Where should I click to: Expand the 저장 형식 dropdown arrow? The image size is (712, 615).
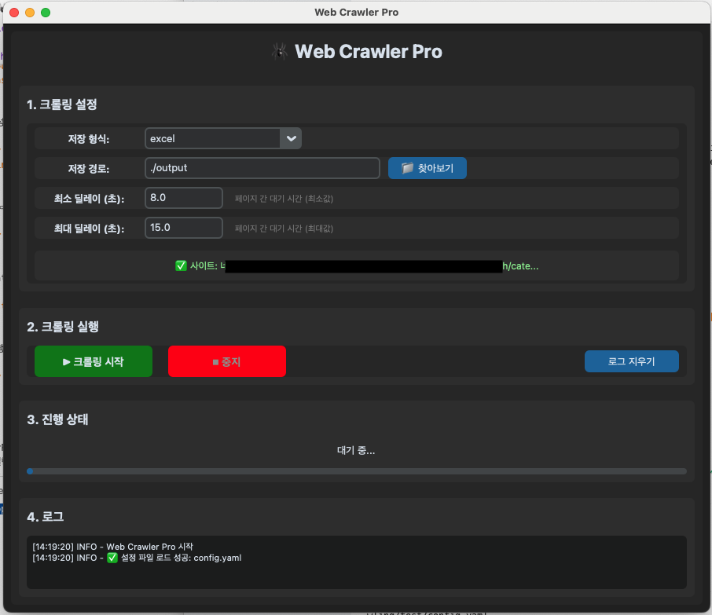(x=291, y=138)
